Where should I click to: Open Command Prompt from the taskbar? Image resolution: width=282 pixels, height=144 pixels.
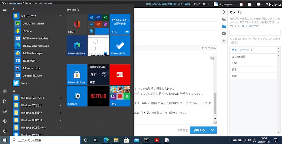(x=147, y=140)
